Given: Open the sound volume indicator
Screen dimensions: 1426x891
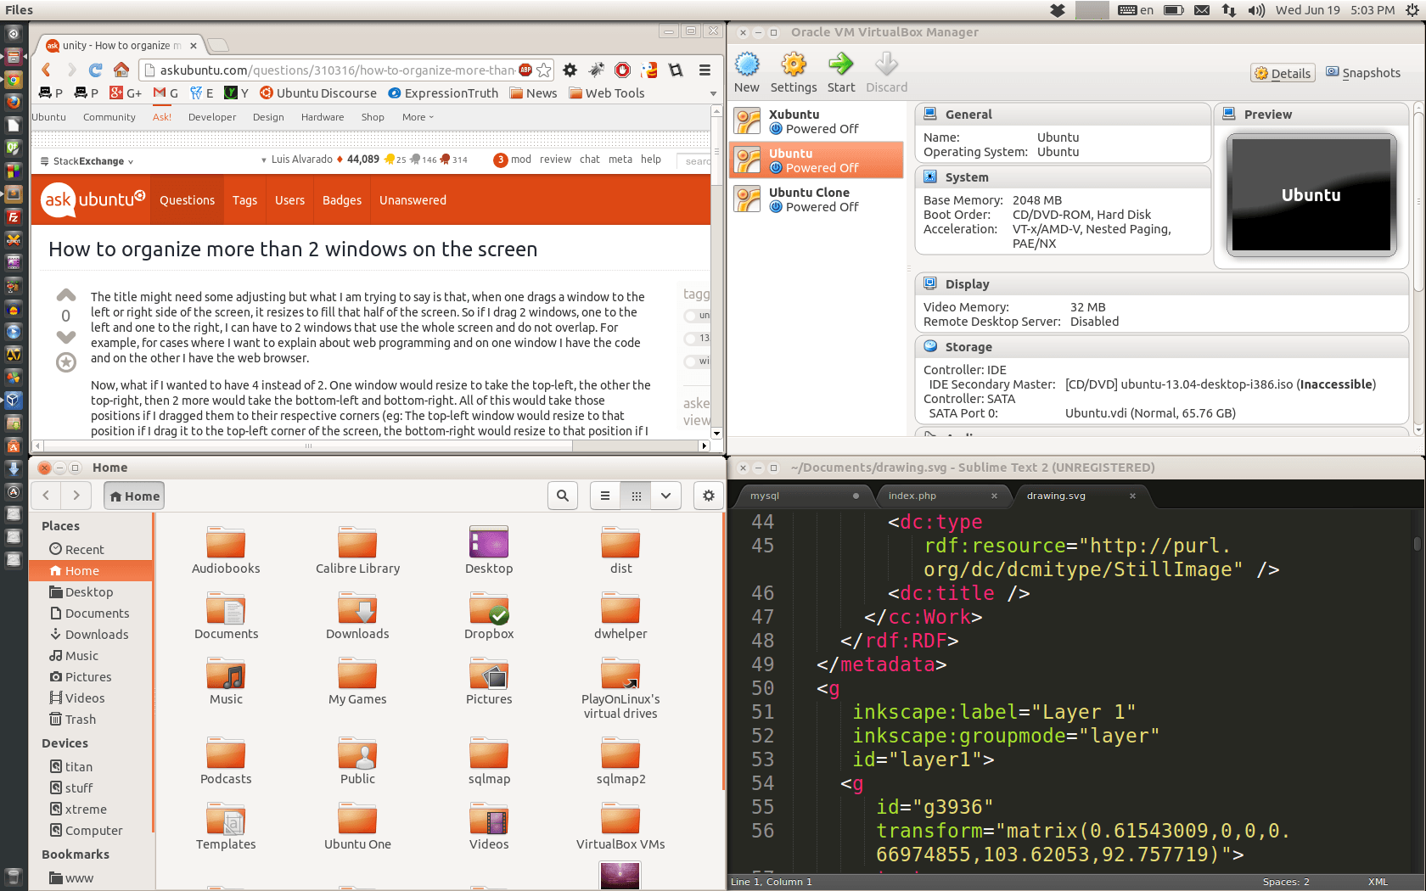Looking at the screenshot, I should [1256, 10].
